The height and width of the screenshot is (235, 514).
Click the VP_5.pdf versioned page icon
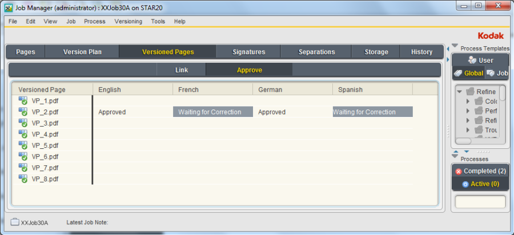(23, 145)
